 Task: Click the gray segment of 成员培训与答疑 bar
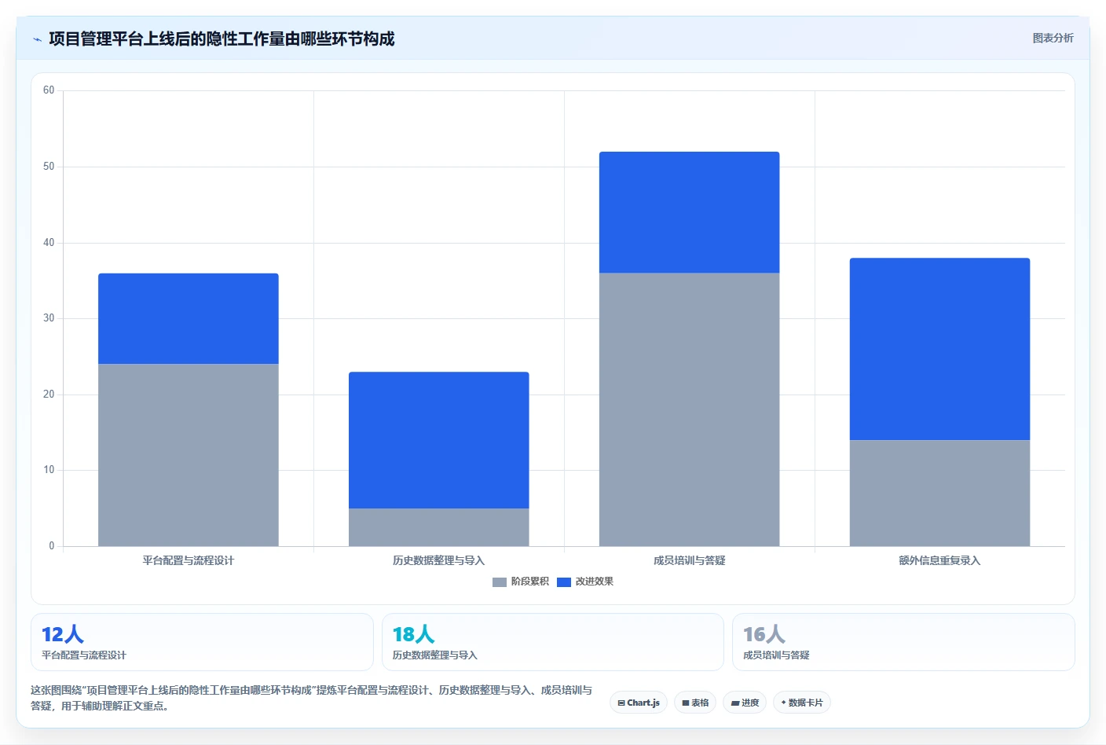pos(690,409)
